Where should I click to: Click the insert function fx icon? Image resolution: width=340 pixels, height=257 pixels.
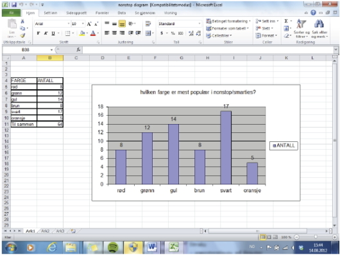point(78,49)
